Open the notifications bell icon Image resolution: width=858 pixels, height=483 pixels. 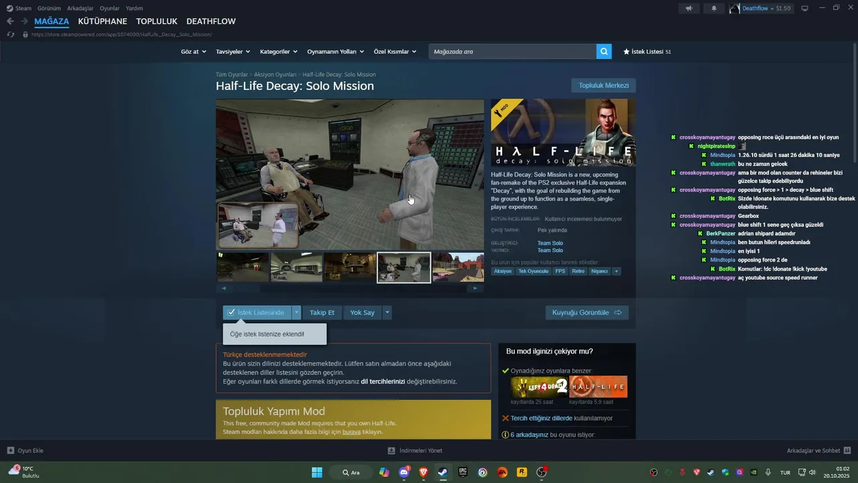(714, 8)
